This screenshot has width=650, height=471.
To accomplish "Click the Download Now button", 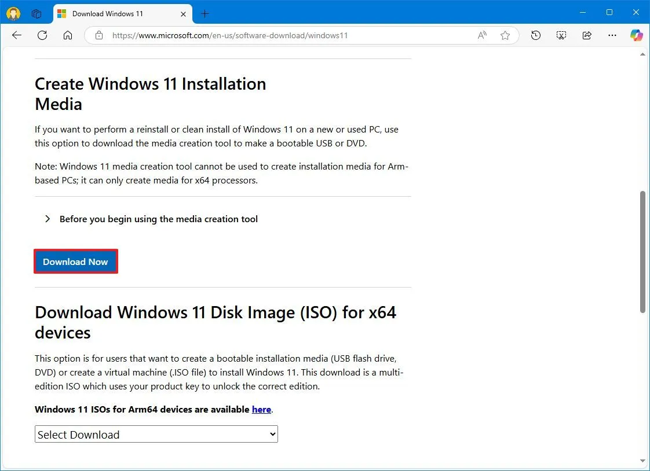I will click(75, 262).
